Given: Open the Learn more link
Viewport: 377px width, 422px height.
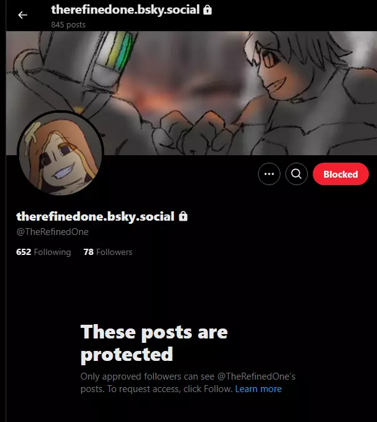Looking at the screenshot, I should 259,389.
